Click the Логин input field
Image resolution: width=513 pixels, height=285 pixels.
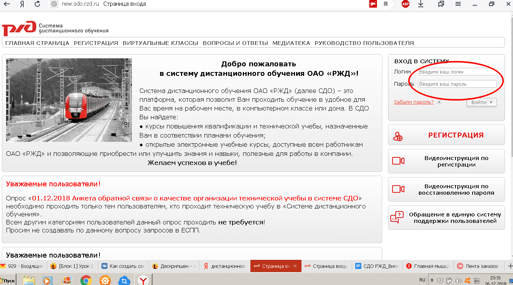pyautogui.click(x=457, y=72)
